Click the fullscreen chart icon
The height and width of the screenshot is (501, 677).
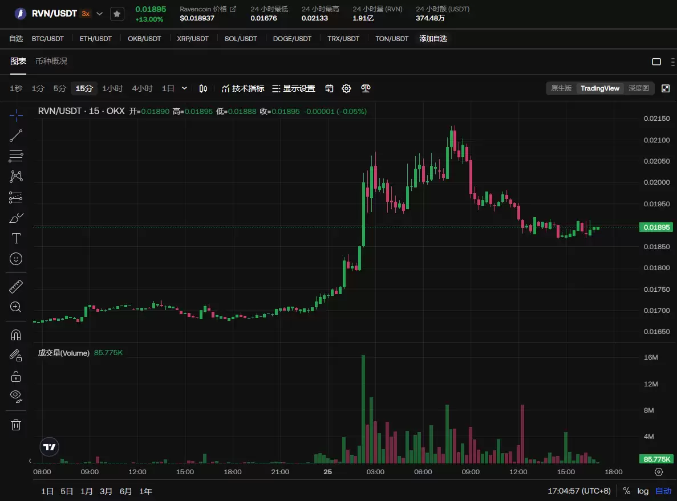[665, 88]
